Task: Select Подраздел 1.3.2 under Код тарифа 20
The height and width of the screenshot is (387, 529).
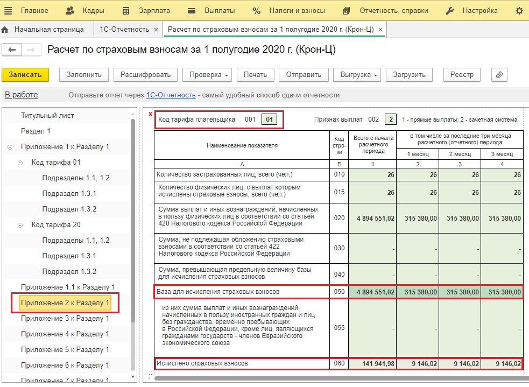Action: (69, 271)
